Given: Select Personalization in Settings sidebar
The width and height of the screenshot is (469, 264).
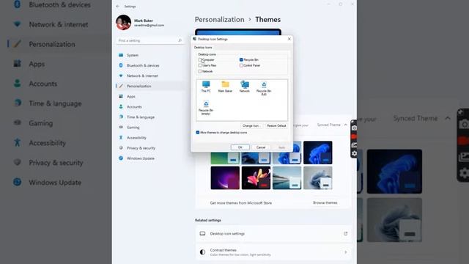Looking at the screenshot, I should pyautogui.click(x=139, y=87).
